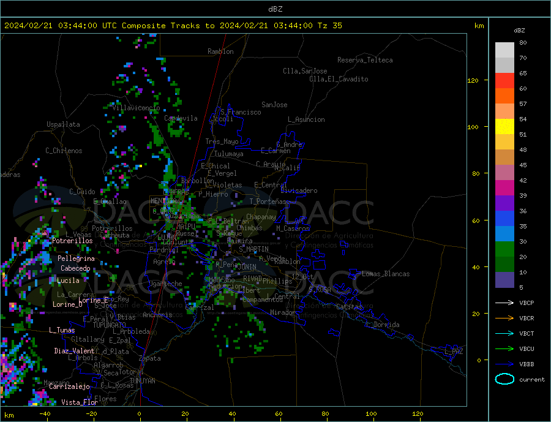Click the blue VBBB arrow in legend
The height and width of the screenshot is (422, 551).
[x=504, y=364]
